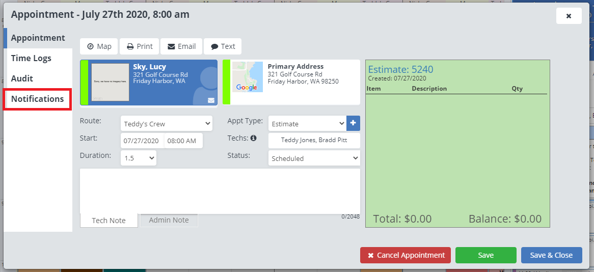Click the Total: $0.00 text
Screen dimensions: 594x272
[x=402, y=219]
